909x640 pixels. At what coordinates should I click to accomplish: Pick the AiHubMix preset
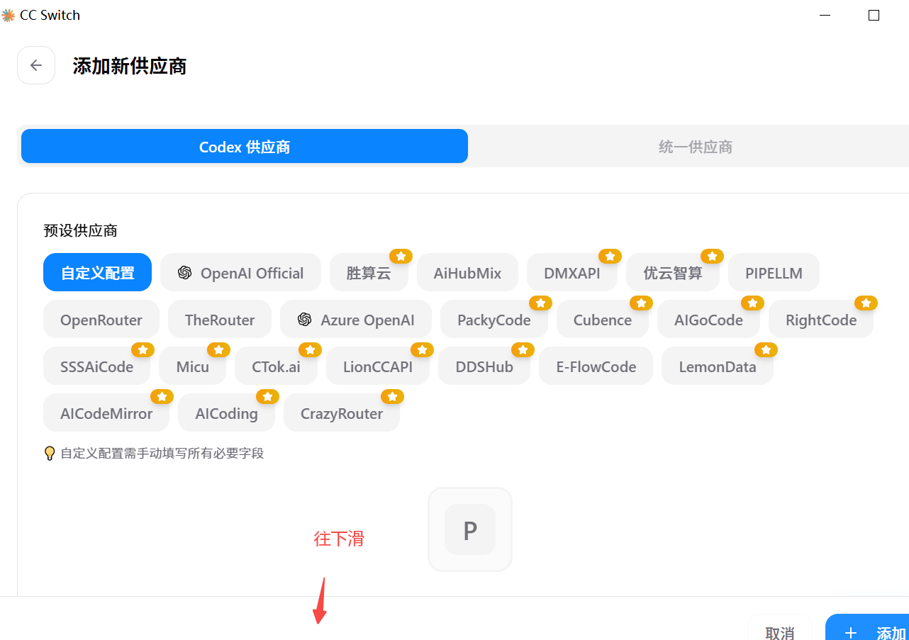[x=467, y=272]
